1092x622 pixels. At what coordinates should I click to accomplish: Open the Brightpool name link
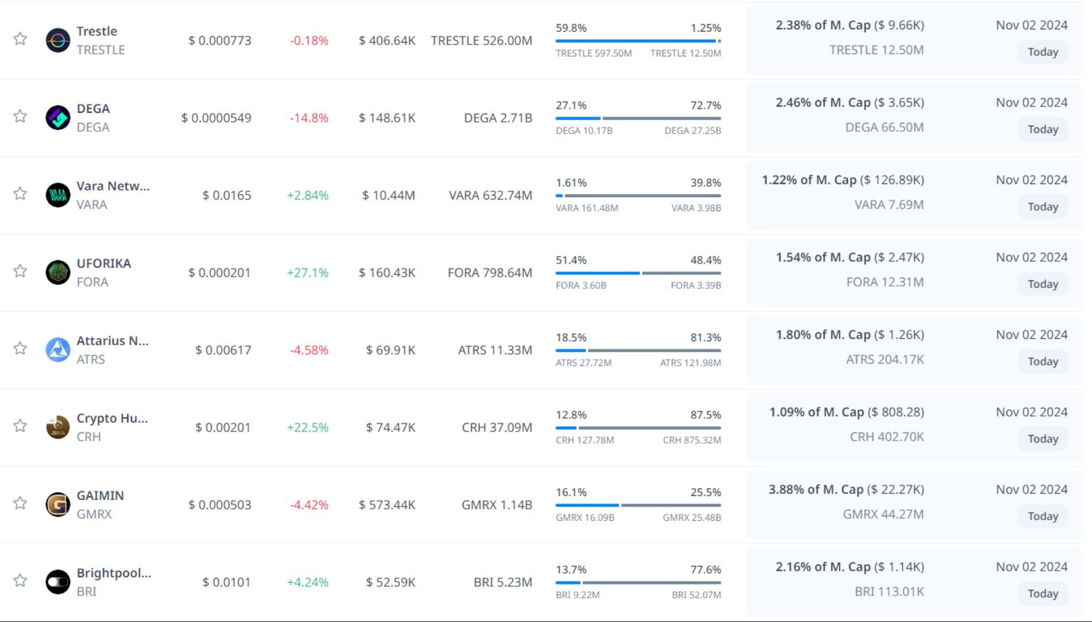[114, 573]
